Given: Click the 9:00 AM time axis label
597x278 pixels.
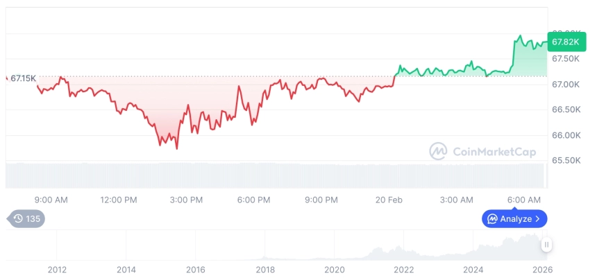Looking at the screenshot, I should point(51,200).
